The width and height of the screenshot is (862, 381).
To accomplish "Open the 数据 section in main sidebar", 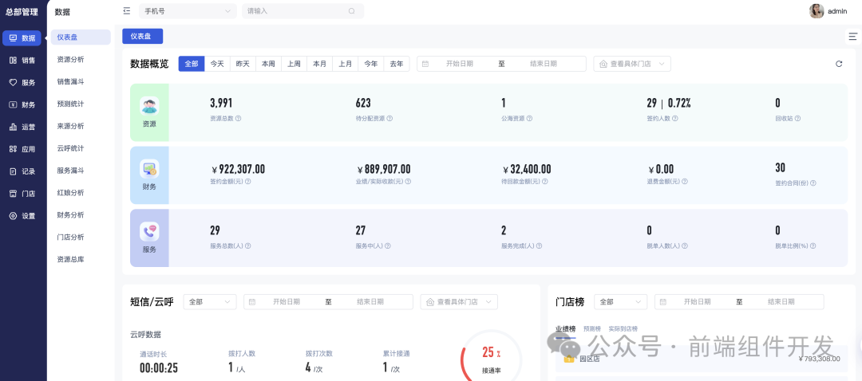I will 22,38.
